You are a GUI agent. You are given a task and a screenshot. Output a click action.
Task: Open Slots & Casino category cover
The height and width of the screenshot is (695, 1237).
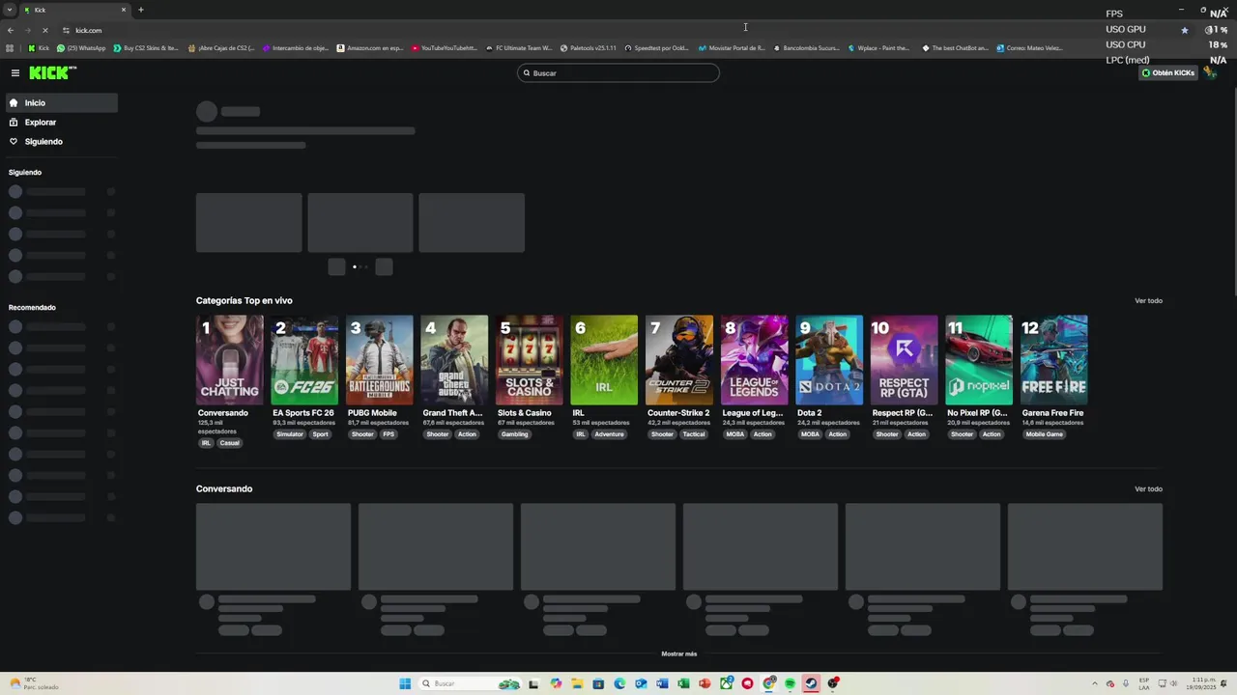click(530, 360)
